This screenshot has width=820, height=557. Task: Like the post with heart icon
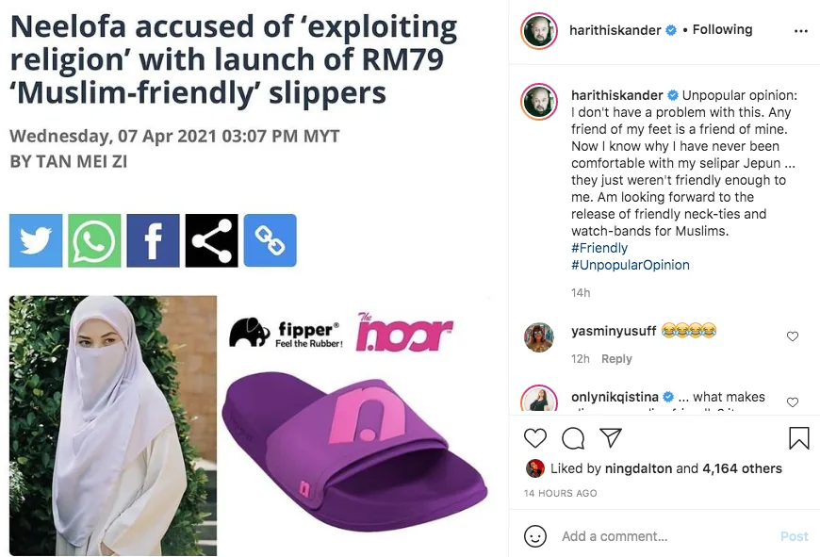[535, 438]
